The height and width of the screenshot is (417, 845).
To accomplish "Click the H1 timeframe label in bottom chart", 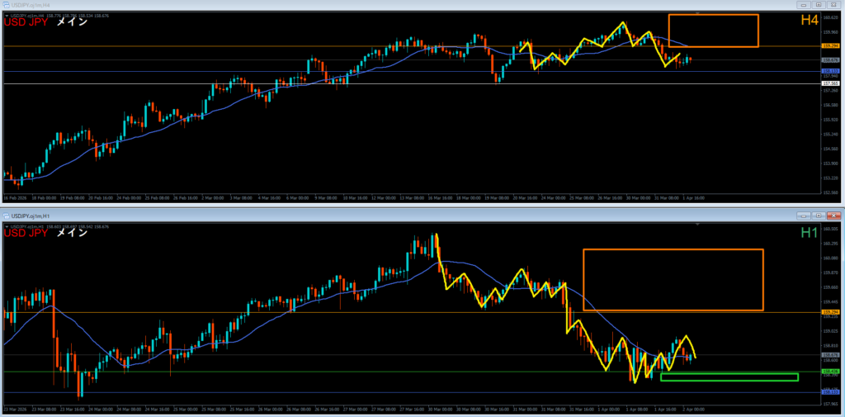I will [810, 233].
